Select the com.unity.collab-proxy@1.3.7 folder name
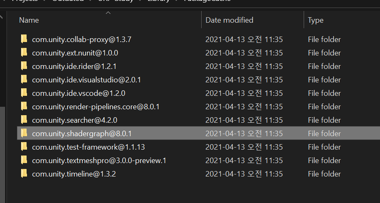 (x=82, y=40)
